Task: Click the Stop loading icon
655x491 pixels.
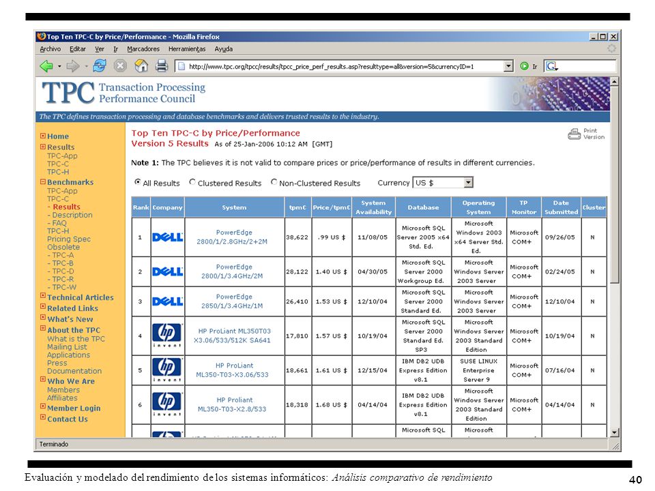Action: click(x=120, y=66)
